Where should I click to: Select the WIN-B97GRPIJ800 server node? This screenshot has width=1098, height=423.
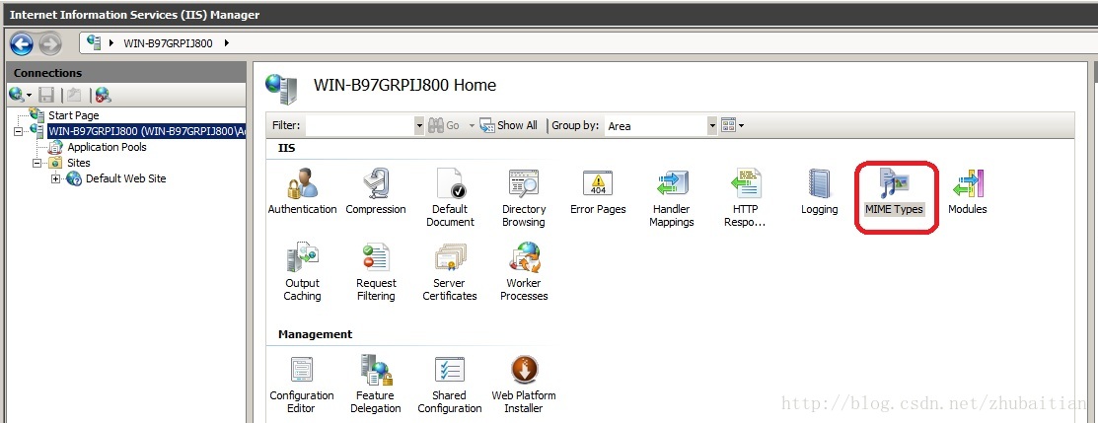pyautogui.click(x=146, y=131)
